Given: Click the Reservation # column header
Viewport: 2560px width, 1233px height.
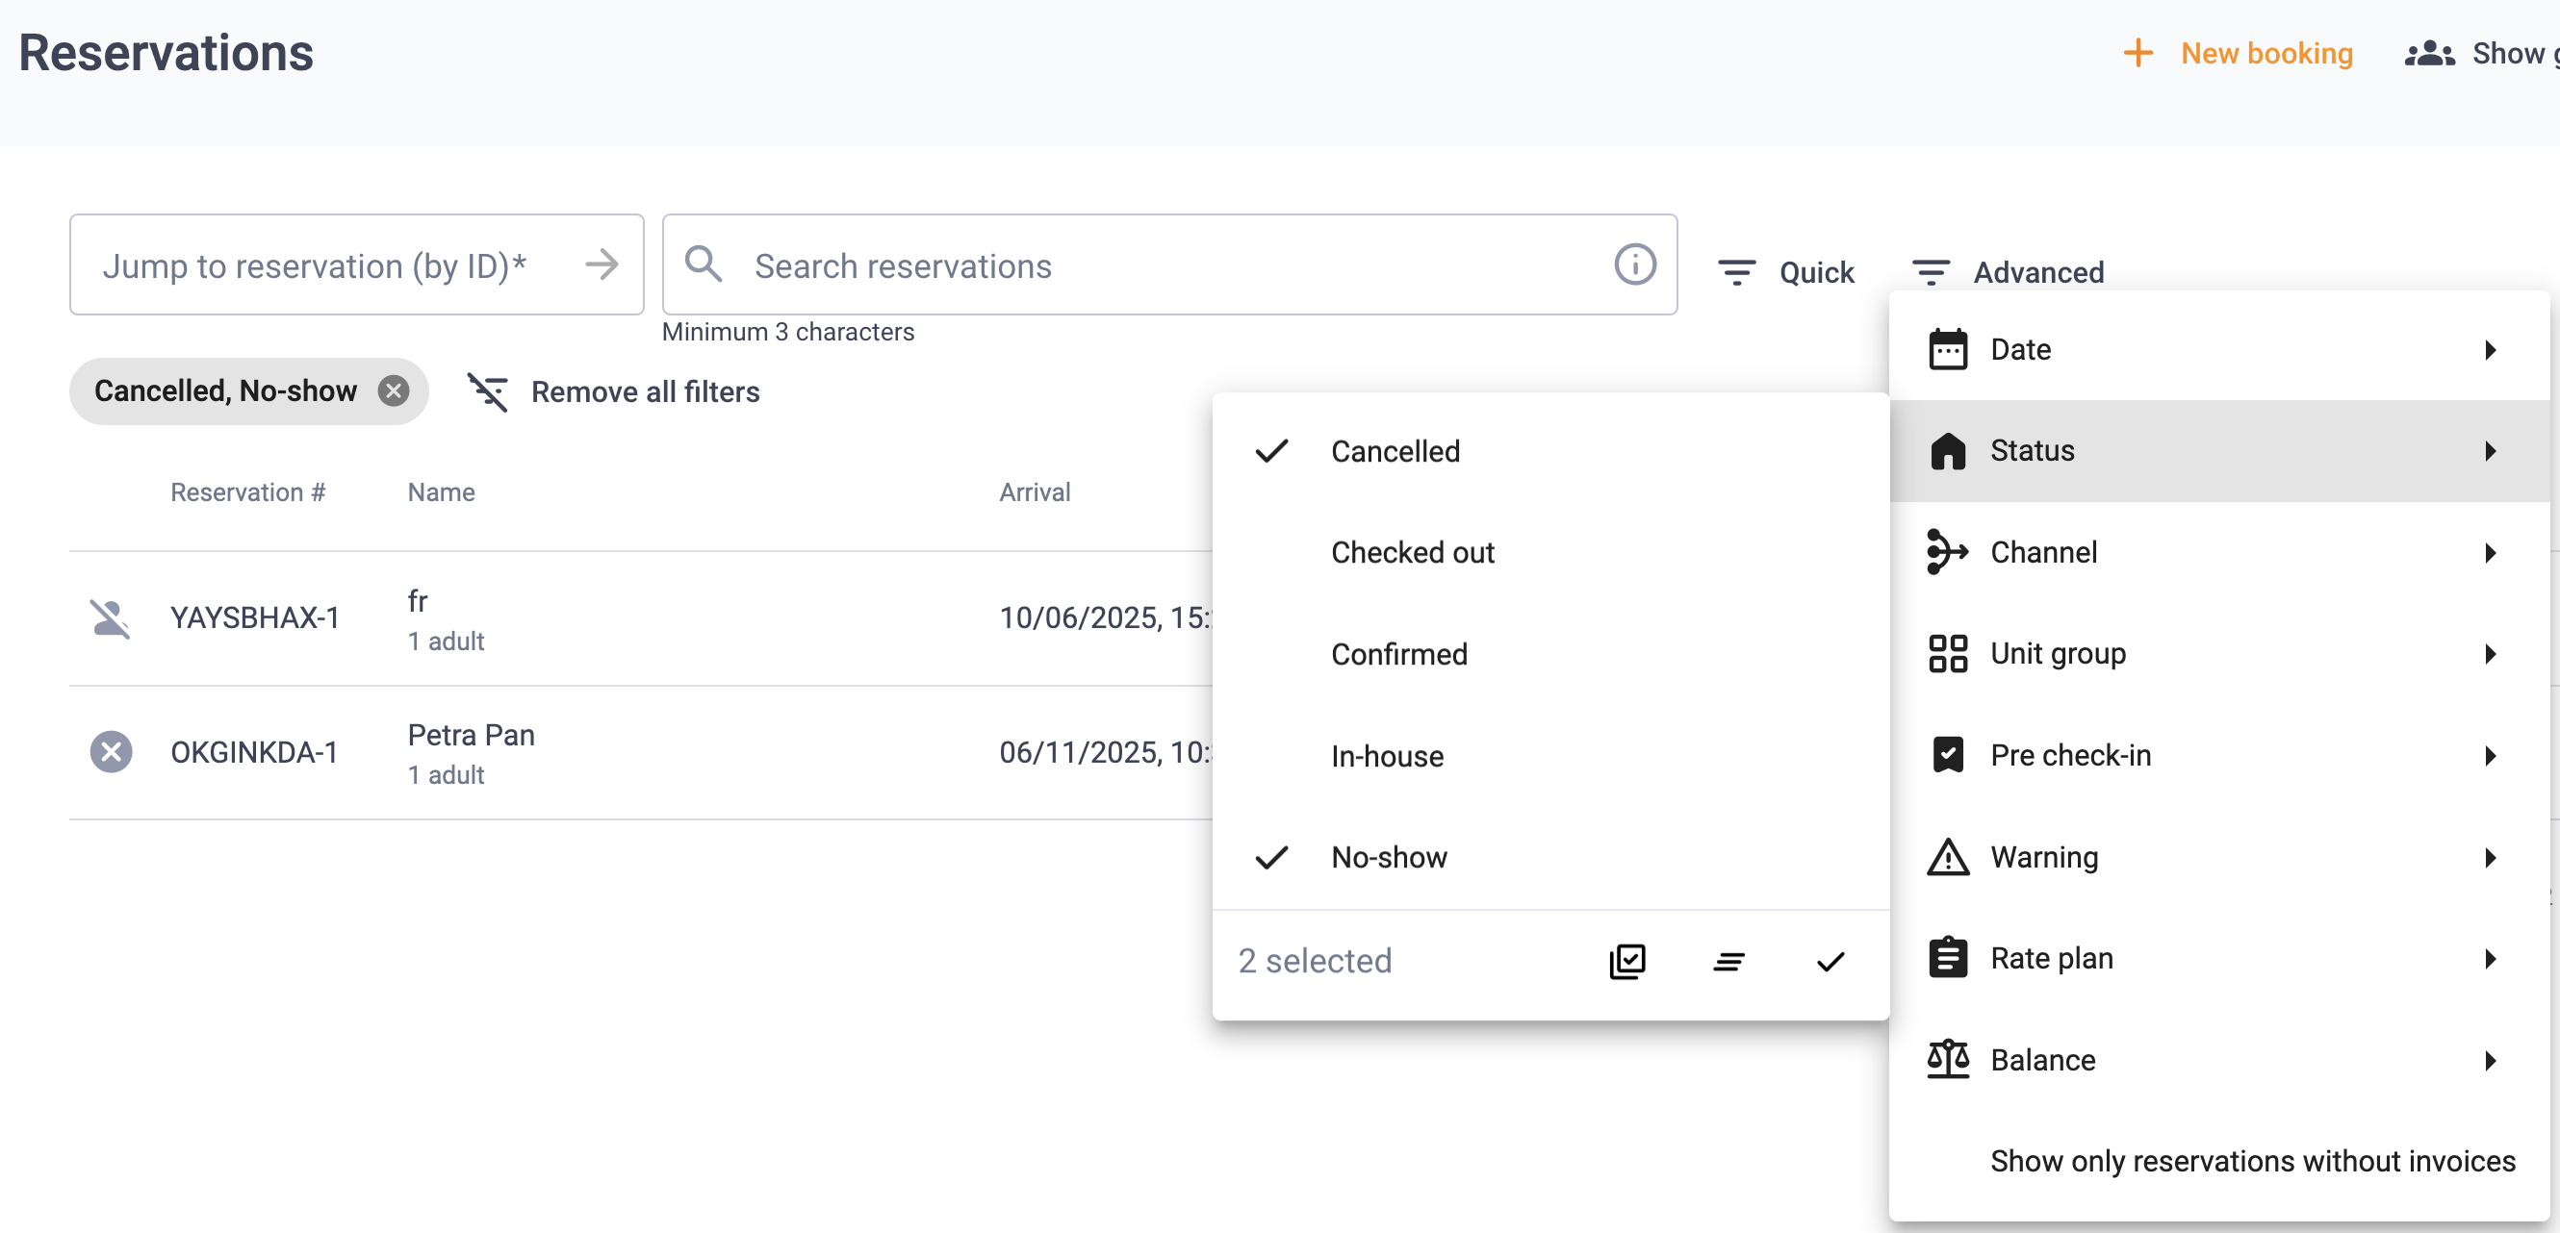Looking at the screenshot, I should tap(247, 491).
